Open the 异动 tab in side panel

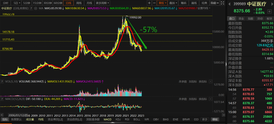(260, 18)
